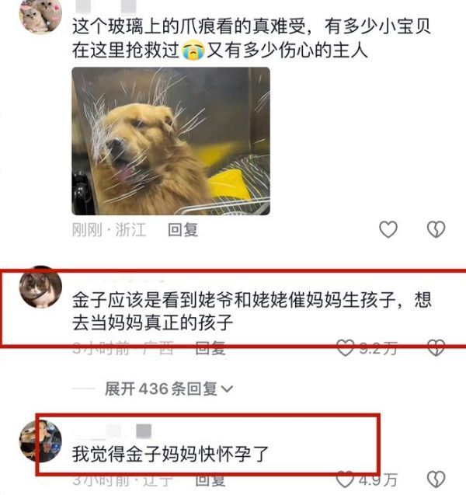The image size is (466, 495).
Task: Like the comment with 4.9万 likes
Action: (x=345, y=479)
